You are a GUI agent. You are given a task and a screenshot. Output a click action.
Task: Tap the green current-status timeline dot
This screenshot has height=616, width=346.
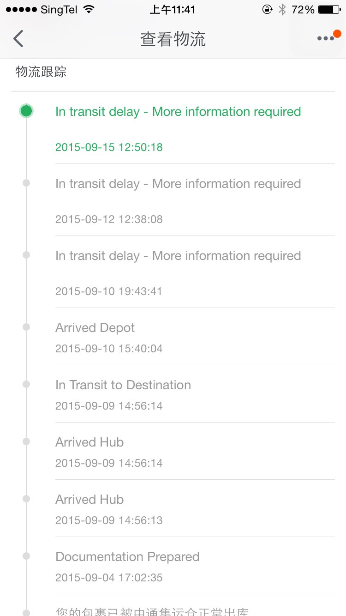pyautogui.click(x=26, y=111)
